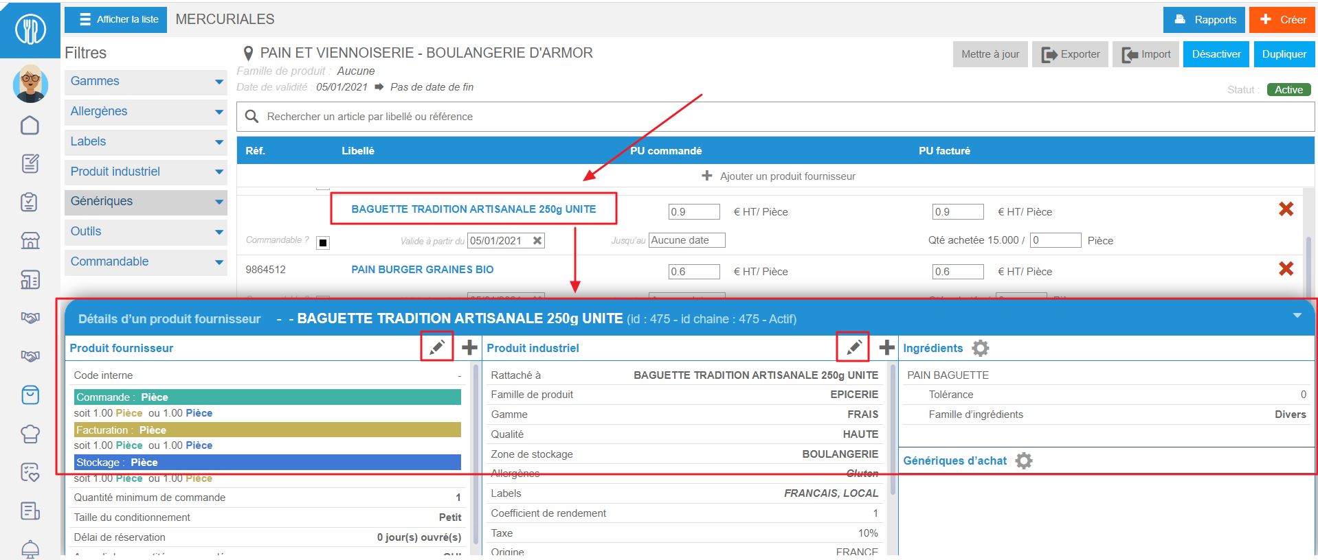1318x560 pixels.
Task: Click the PU facturé field for baguette
Action: coord(958,212)
